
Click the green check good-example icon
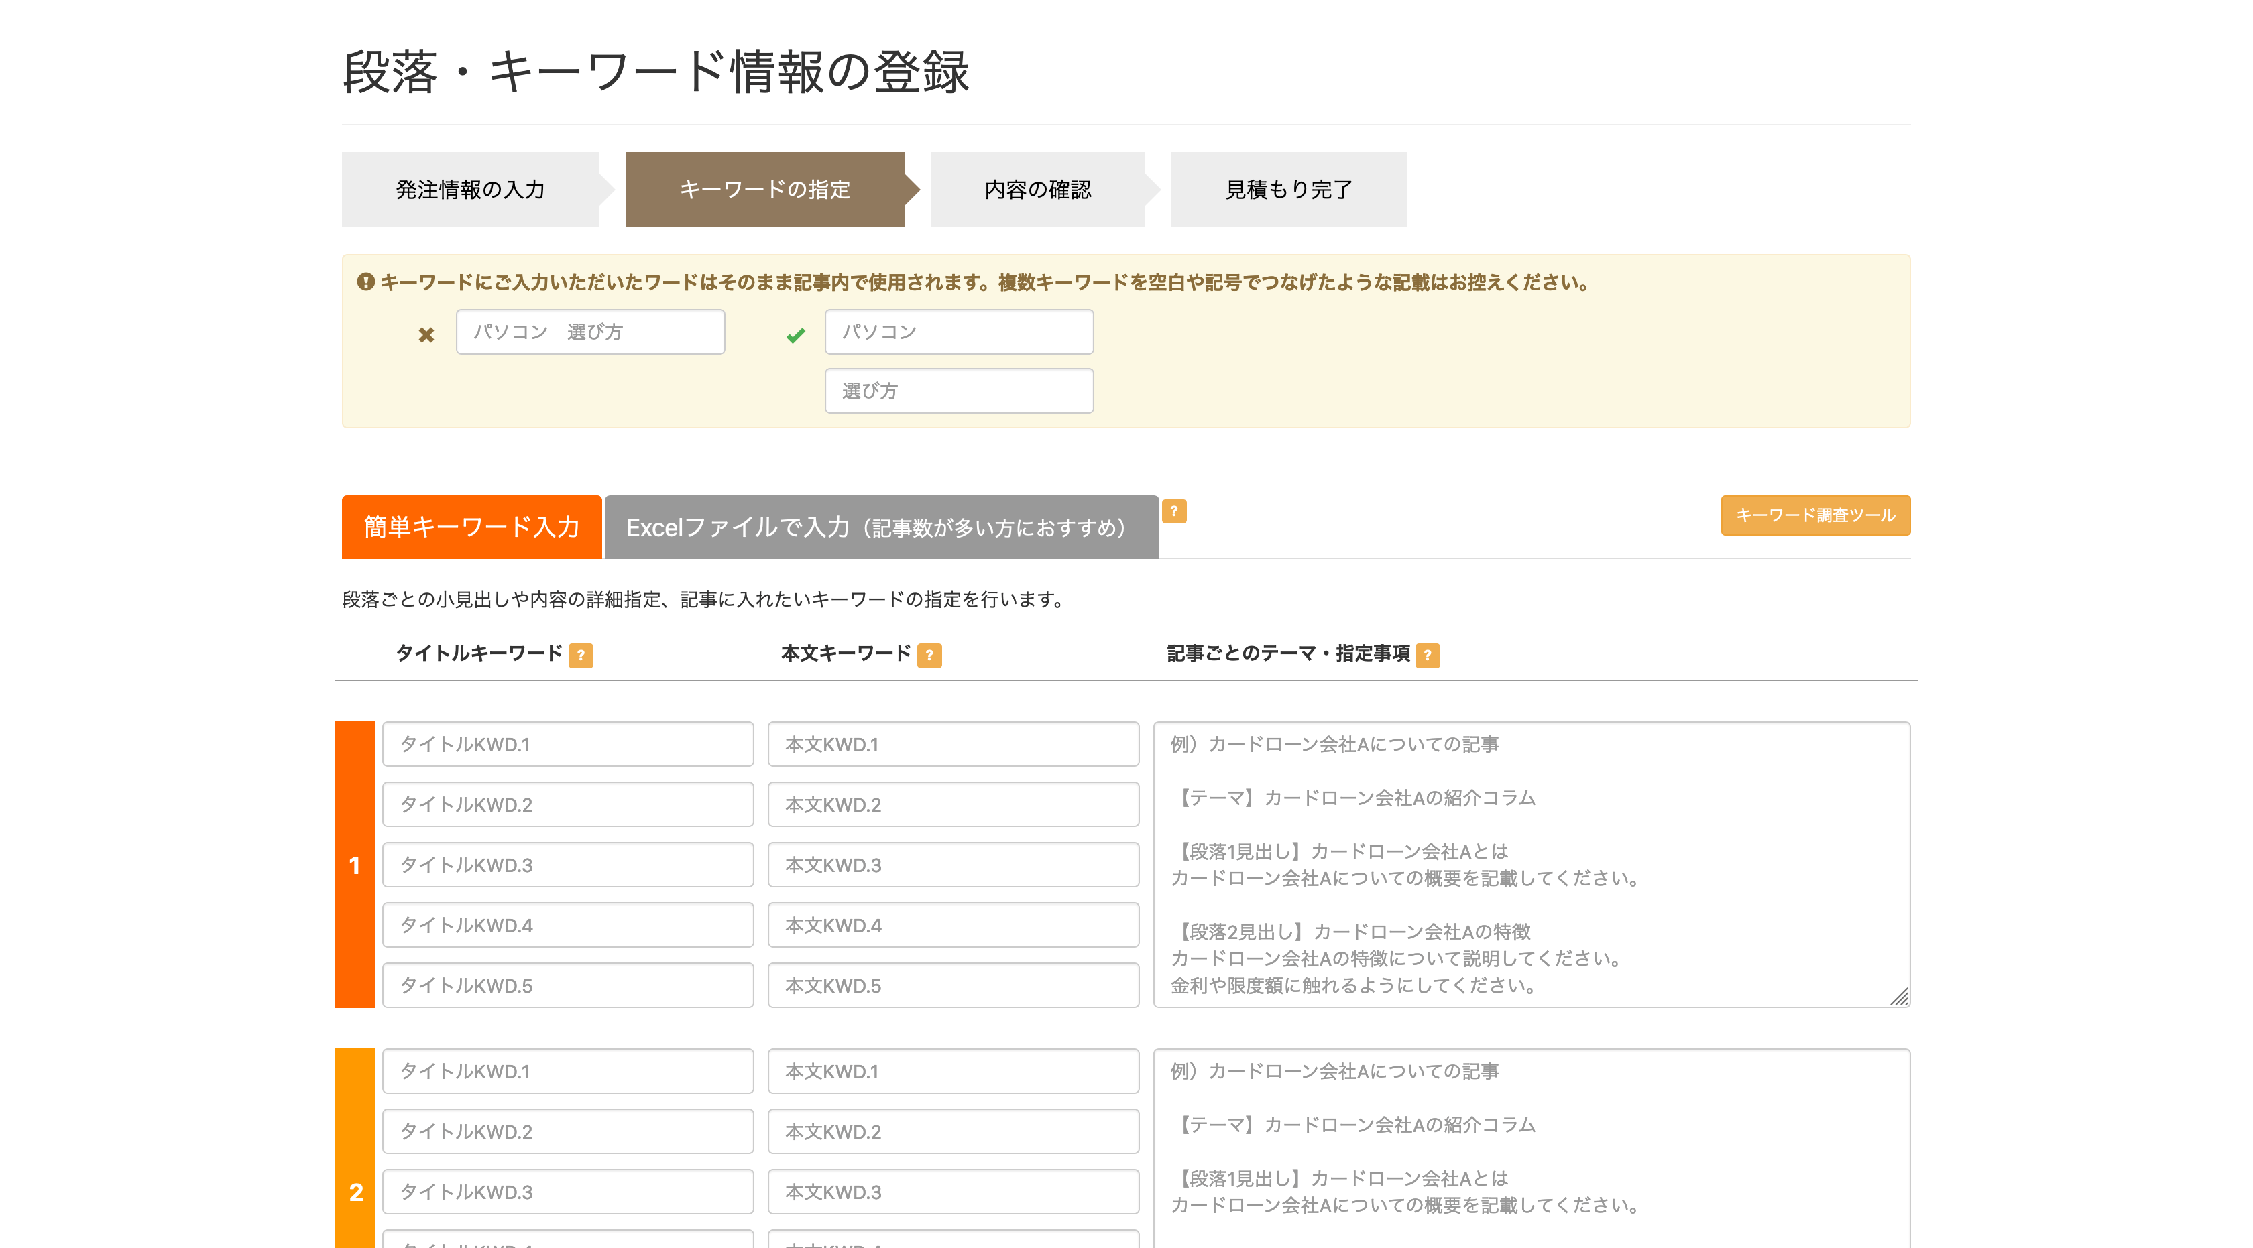[796, 336]
